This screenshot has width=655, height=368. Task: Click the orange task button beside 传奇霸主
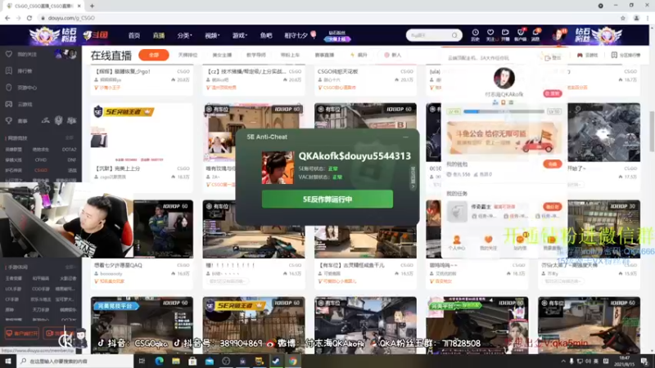(x=552, y=207)
